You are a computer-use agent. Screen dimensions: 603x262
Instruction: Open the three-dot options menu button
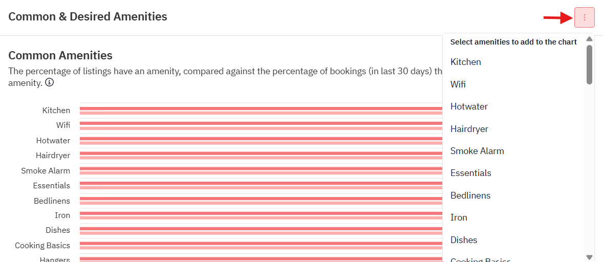[584, 17]
